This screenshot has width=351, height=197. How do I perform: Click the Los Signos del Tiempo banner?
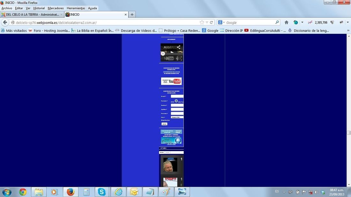pos(171,141)
